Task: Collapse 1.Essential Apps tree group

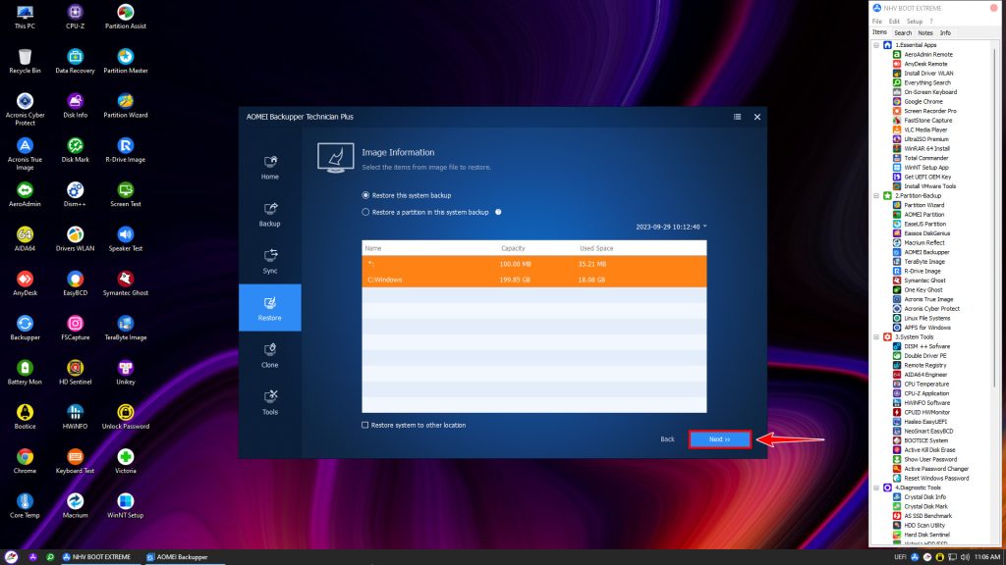Action: click(x=876, y=45)
